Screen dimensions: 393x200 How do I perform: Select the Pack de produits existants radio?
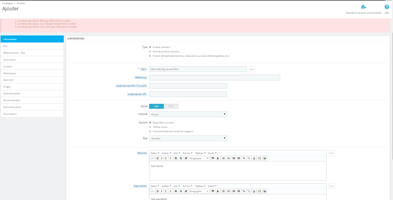[150, 51]
